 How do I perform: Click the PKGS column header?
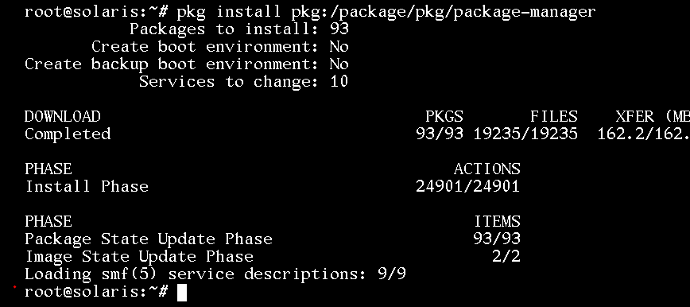[444, 116]
